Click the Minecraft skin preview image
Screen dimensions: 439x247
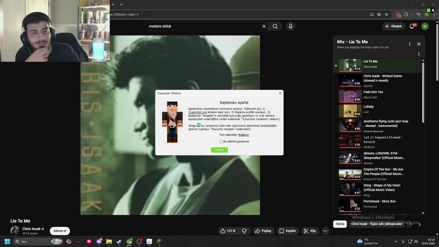point(172,122)
